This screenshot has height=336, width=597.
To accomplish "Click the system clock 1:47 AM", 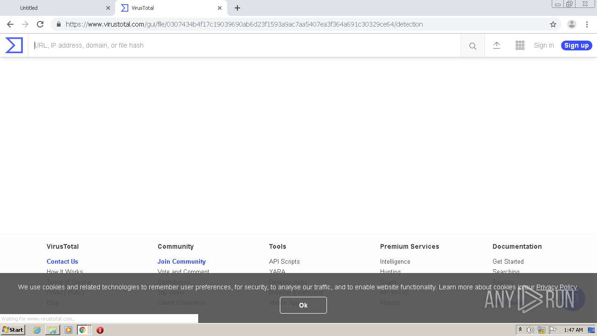I will (573, 330).
